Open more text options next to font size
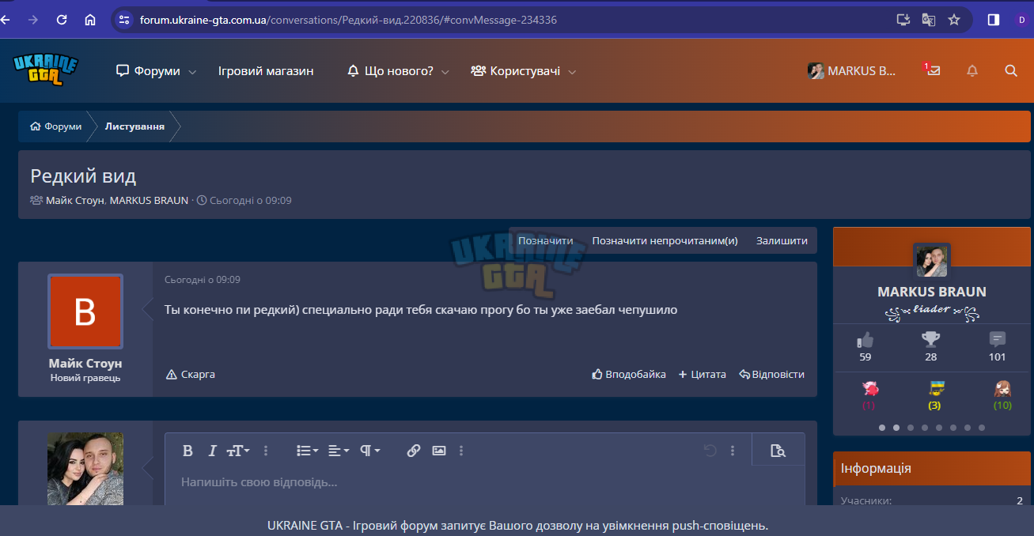 (x=266, y=451)
